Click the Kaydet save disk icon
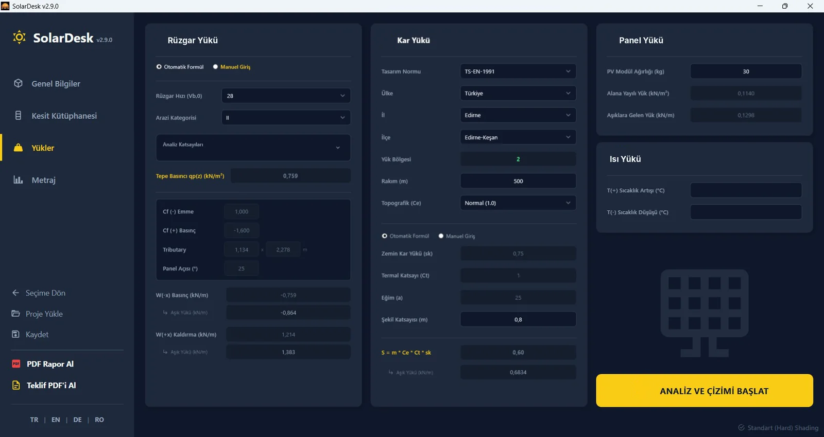This screenshot has height=437, width=824. coord(15,334)
